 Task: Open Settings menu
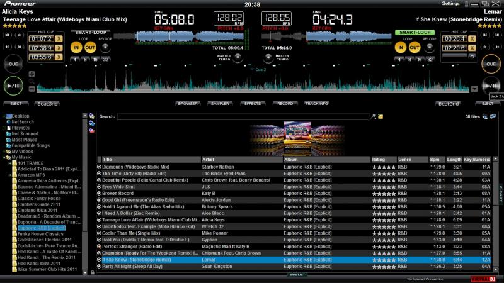(450, 4)
